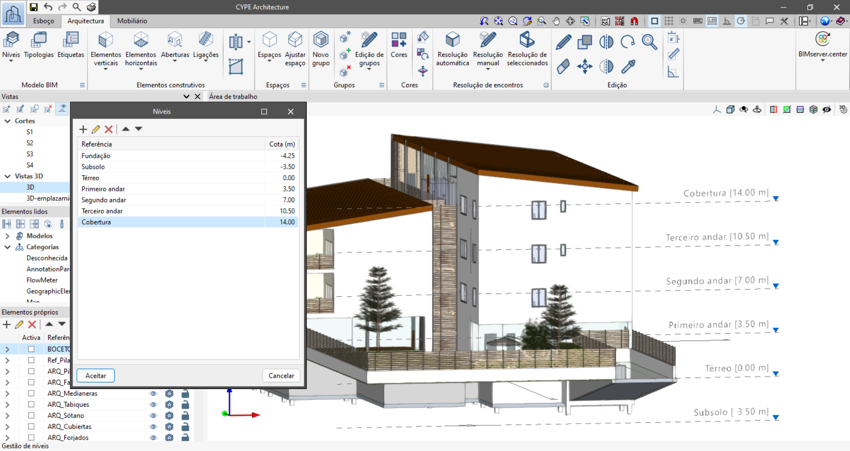Toggle visibility of ARQ_Medianeras with eye icon
850x451 pixels.
[x=154, y=393]
